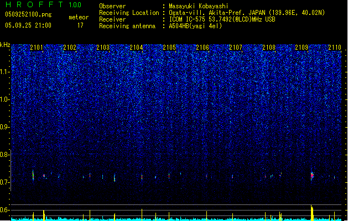Screen dimensions: 348x221
Task: Click the 2101 time marker
Action: coord(37,48)
